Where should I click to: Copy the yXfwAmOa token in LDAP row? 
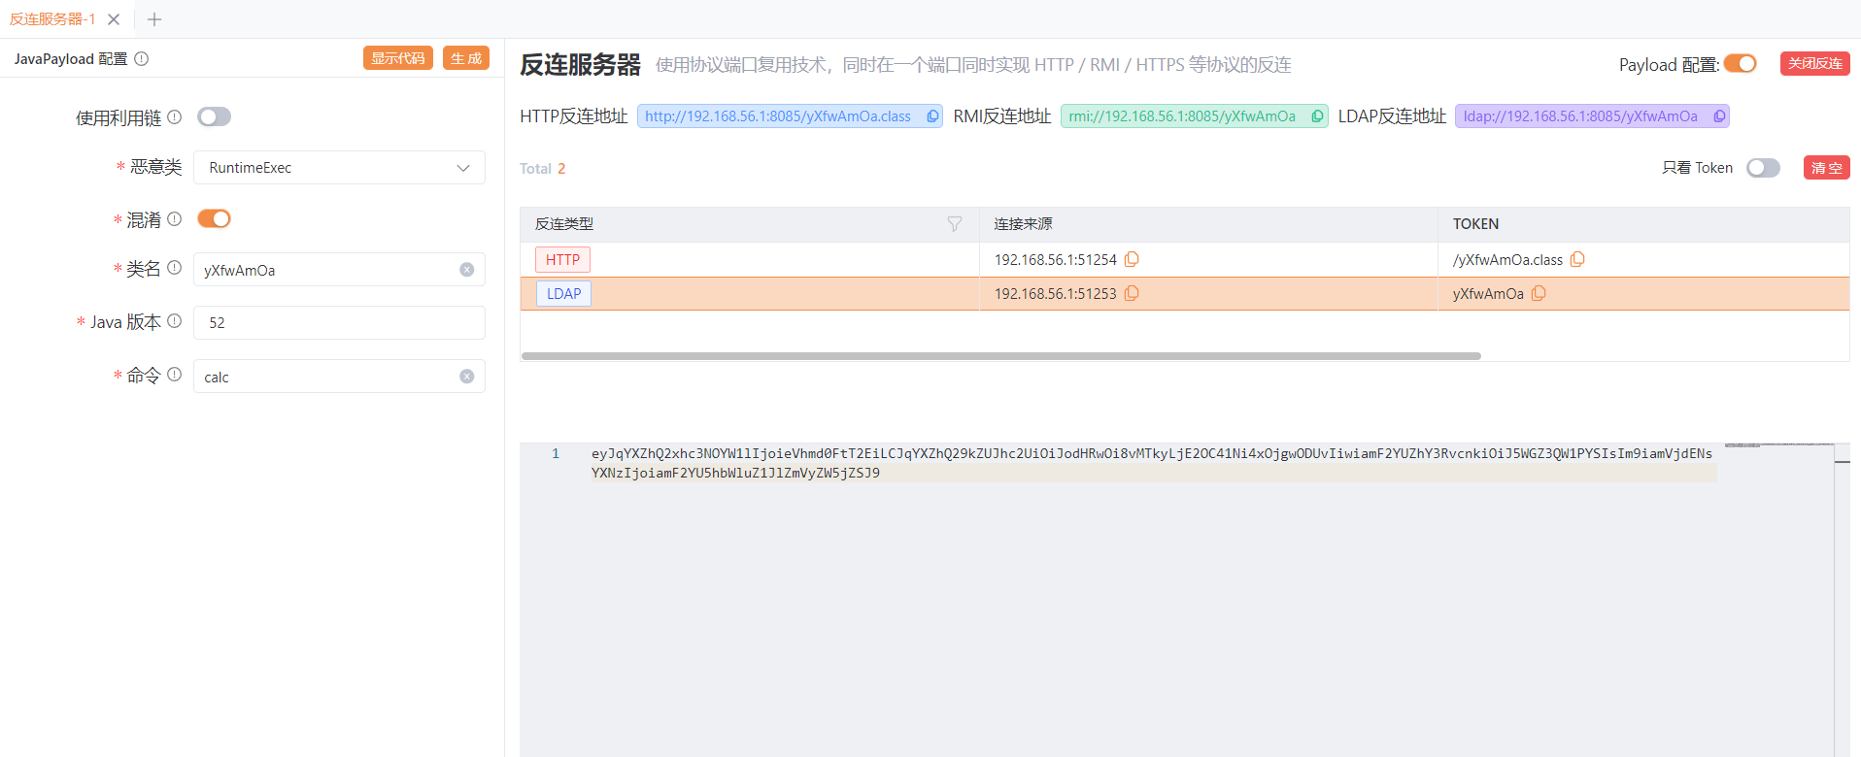tap(1539, 294)
